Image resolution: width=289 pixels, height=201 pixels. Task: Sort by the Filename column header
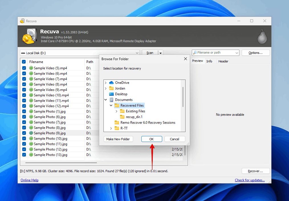pos(56,62)
